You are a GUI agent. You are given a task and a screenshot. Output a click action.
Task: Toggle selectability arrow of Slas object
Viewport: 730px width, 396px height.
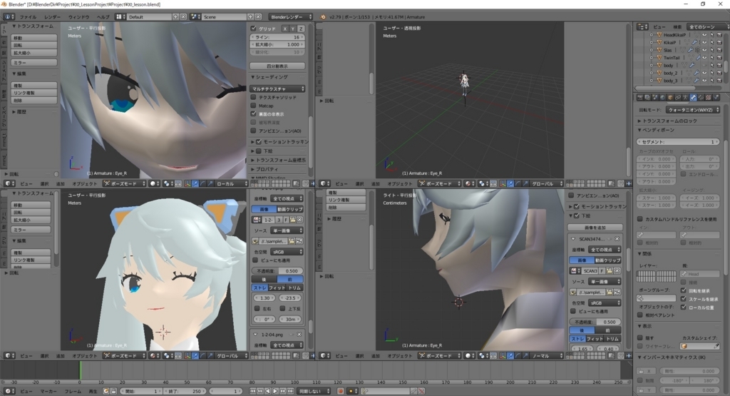pos(712,50)
